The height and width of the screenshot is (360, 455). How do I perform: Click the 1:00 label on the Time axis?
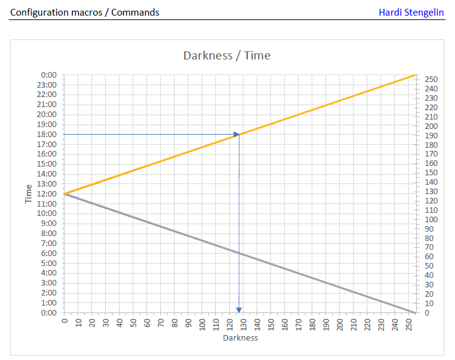49,303
